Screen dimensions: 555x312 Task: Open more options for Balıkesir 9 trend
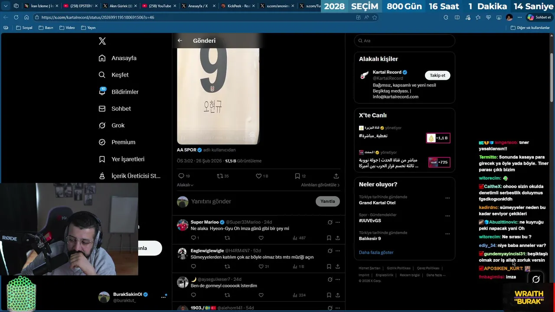447,234
